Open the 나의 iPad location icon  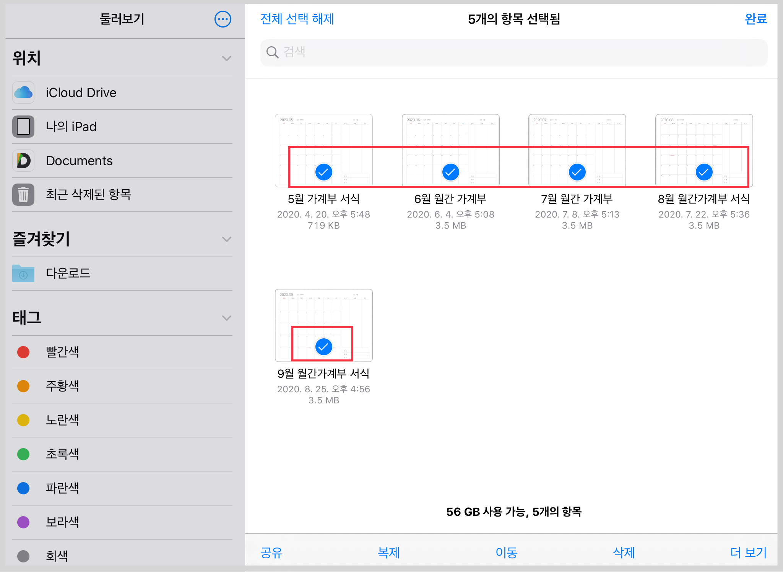(x=23, y=127)
